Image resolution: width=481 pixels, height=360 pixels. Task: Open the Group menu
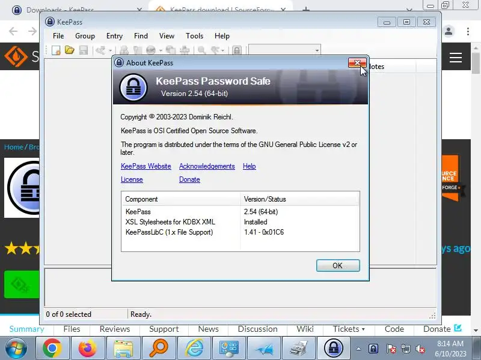click(85, 36)
